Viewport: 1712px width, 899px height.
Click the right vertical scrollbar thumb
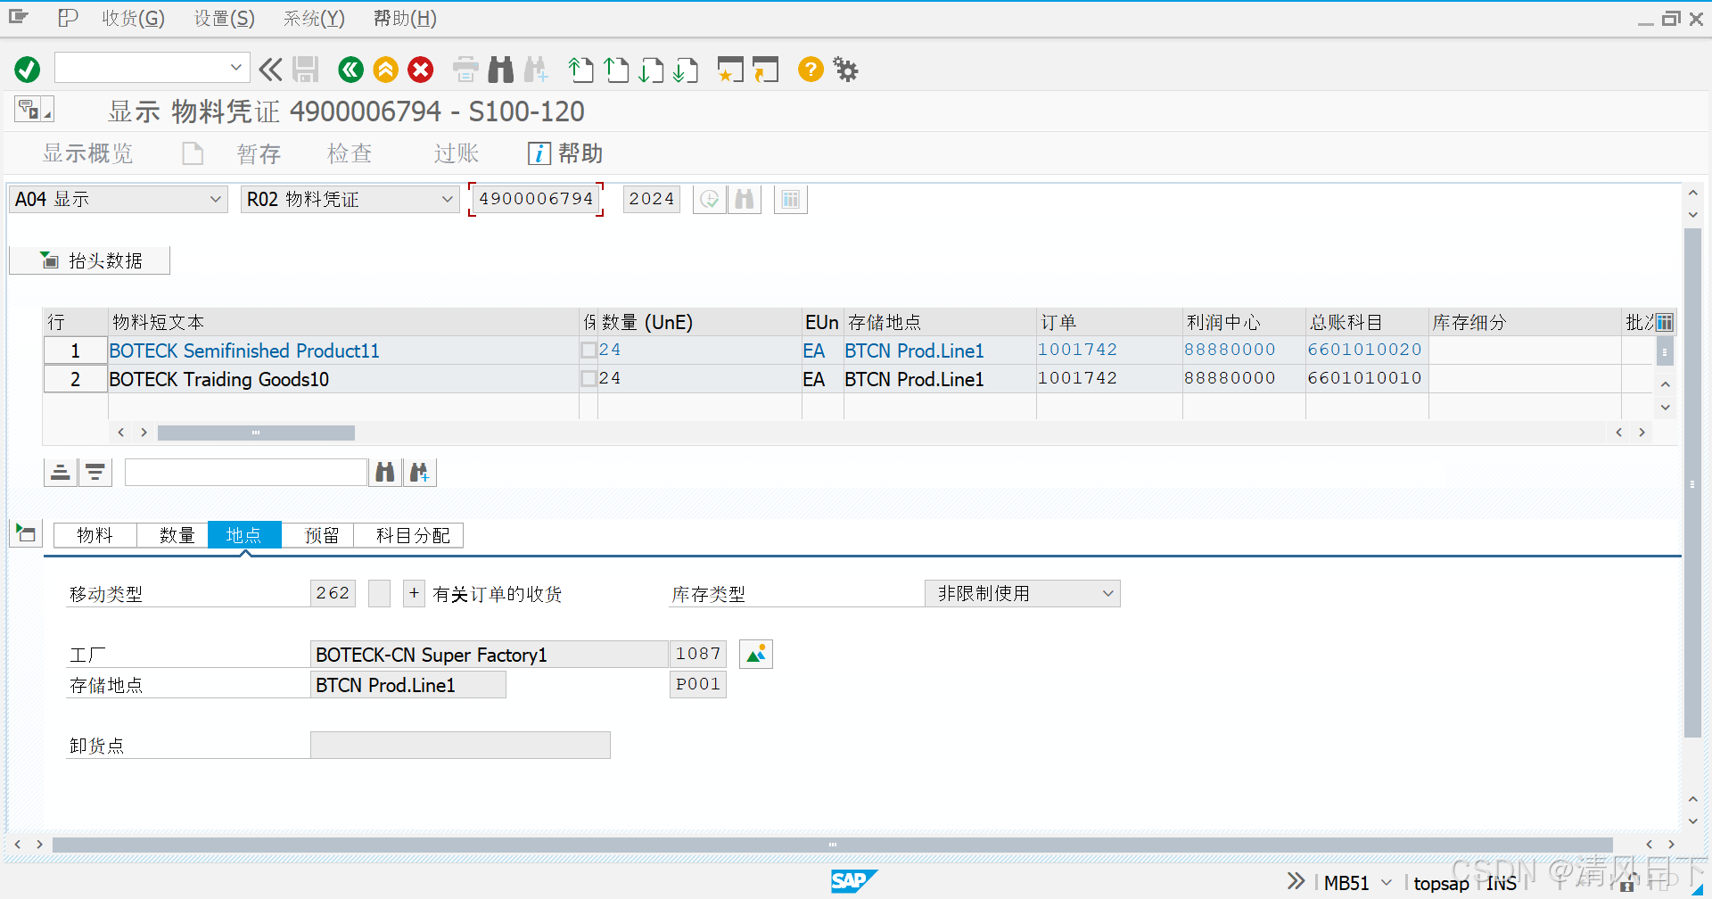tap(1691, 483)
